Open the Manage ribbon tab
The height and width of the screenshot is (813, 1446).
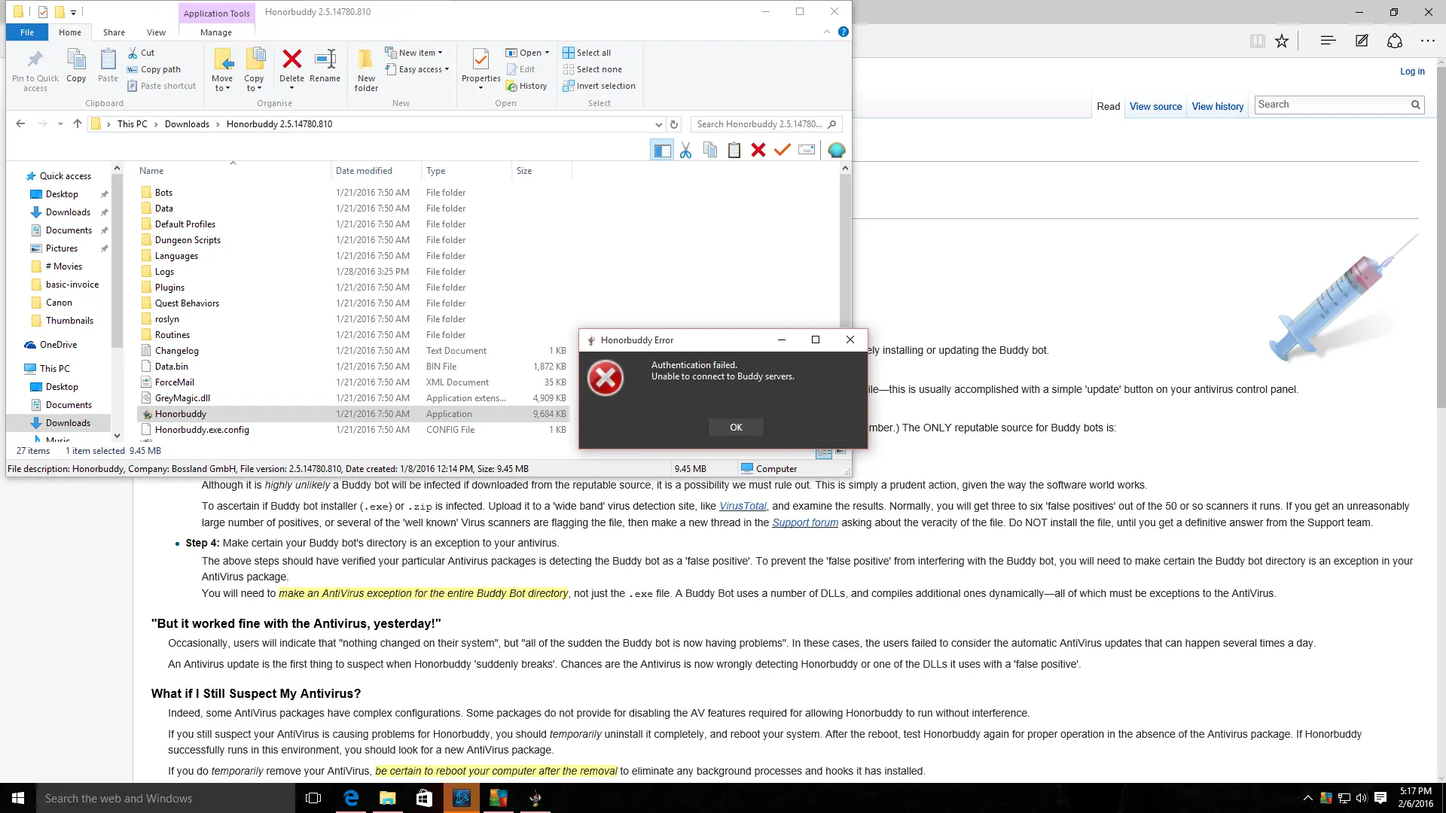tap(216, 32)
